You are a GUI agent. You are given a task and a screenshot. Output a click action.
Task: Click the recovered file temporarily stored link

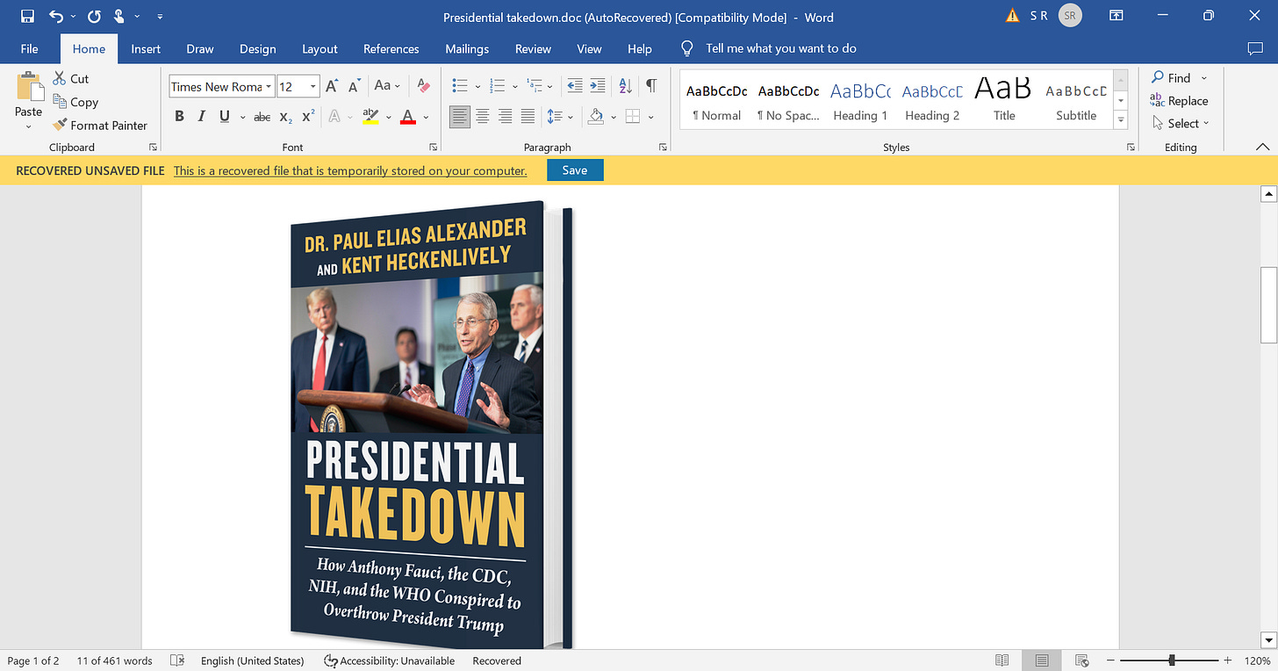click(350, 170)
